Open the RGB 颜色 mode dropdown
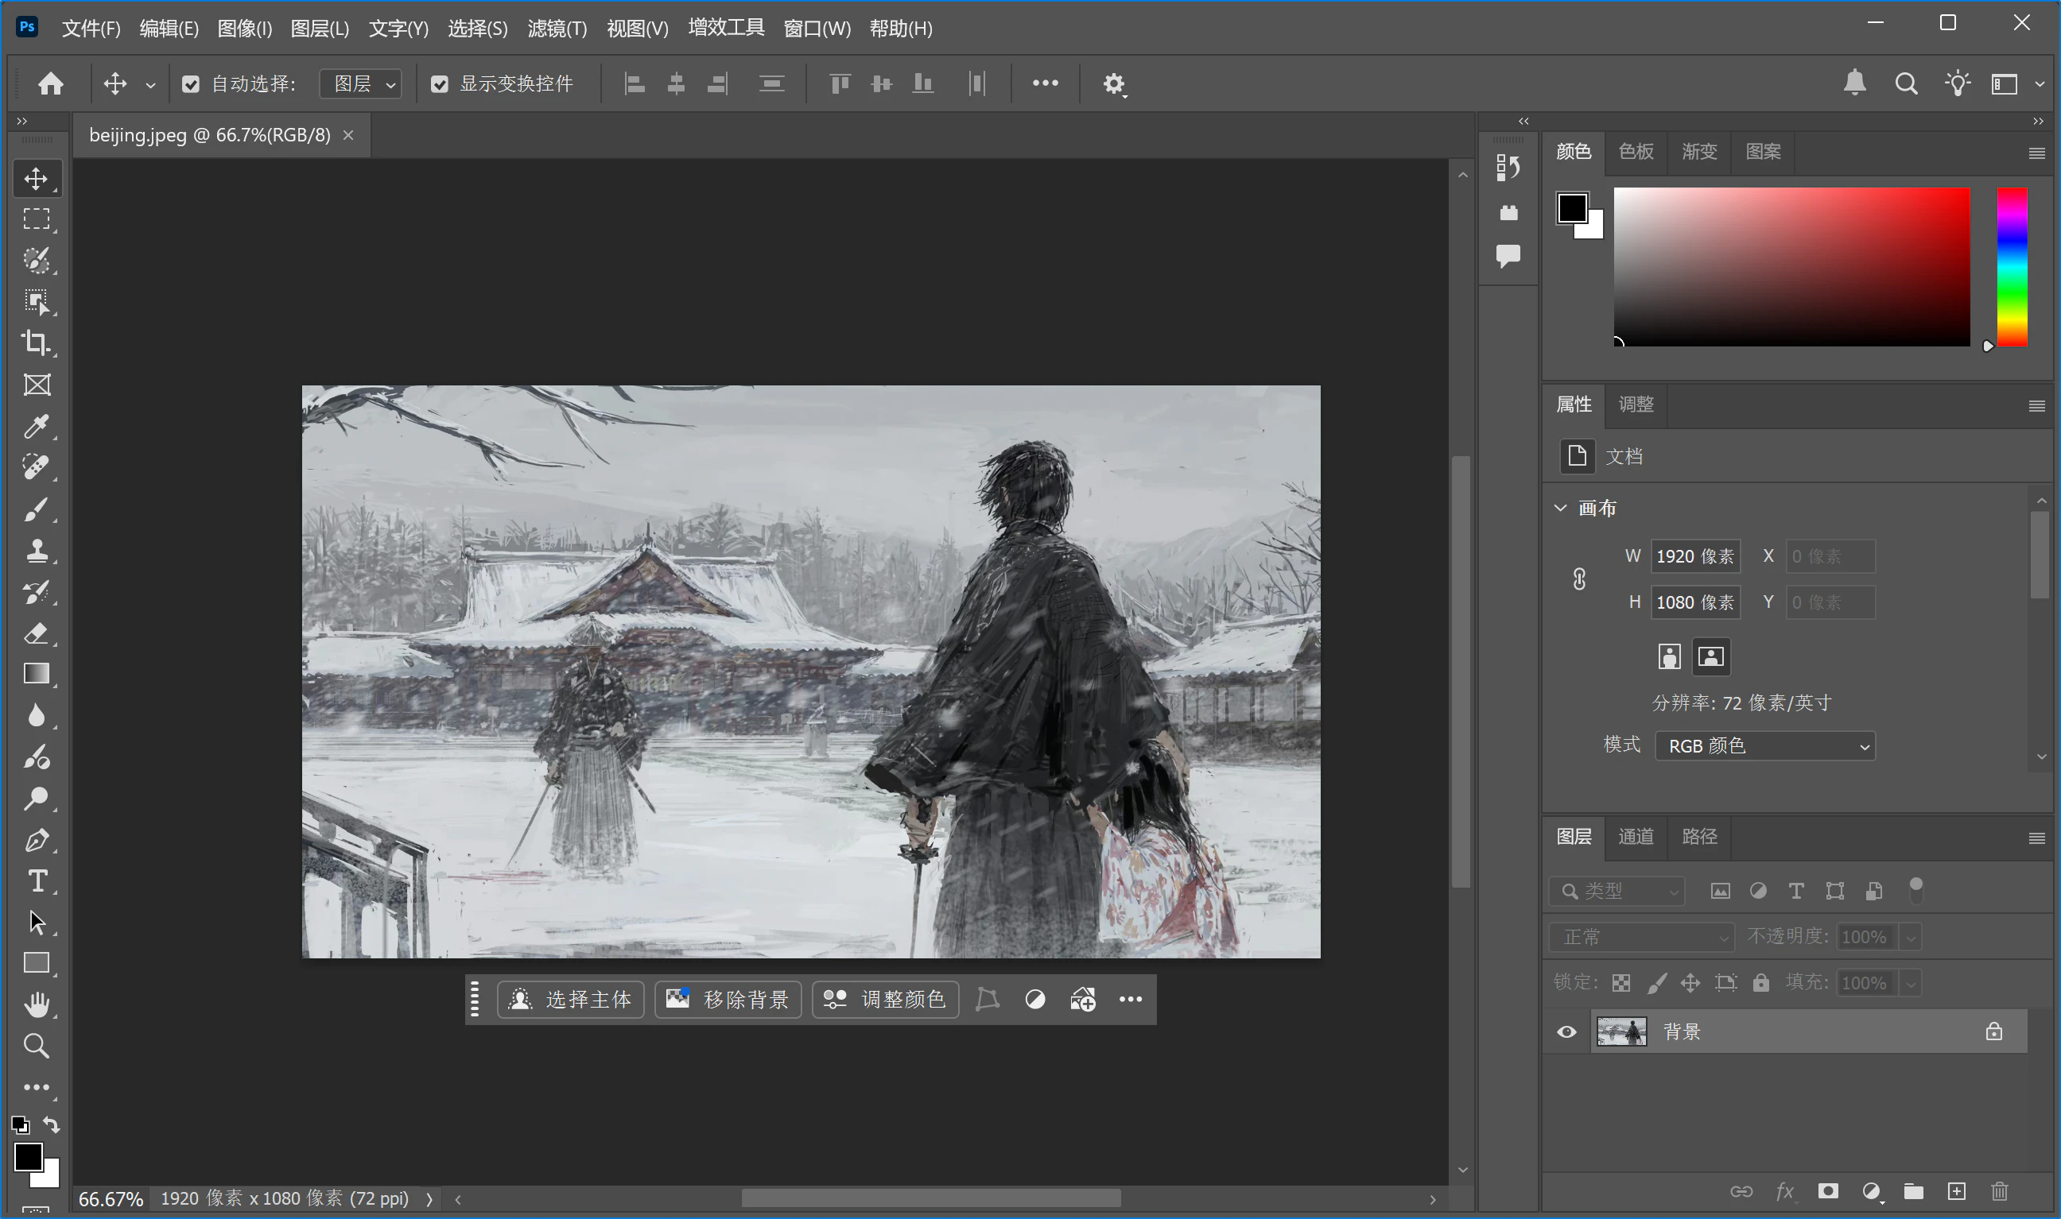The height and width of the screenshot is (1219, 2061). click(x=1764, y=746)
